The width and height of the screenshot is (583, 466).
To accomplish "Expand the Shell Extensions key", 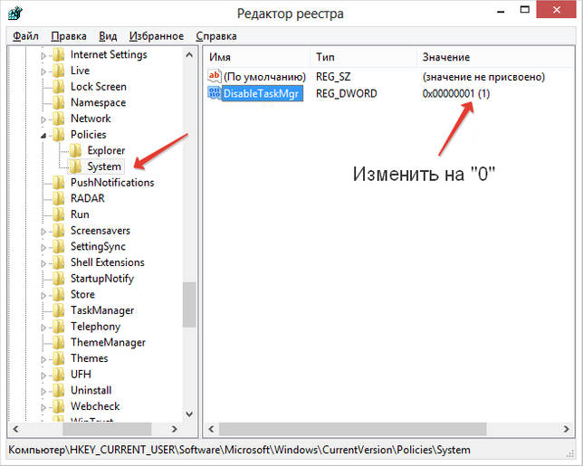I will [43, 263].
